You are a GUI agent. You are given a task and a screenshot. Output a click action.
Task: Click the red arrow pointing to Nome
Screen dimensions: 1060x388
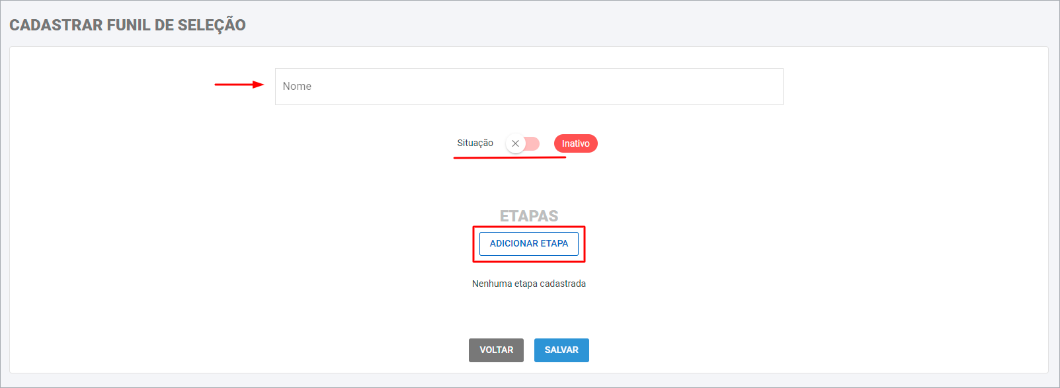coord(239,85)
